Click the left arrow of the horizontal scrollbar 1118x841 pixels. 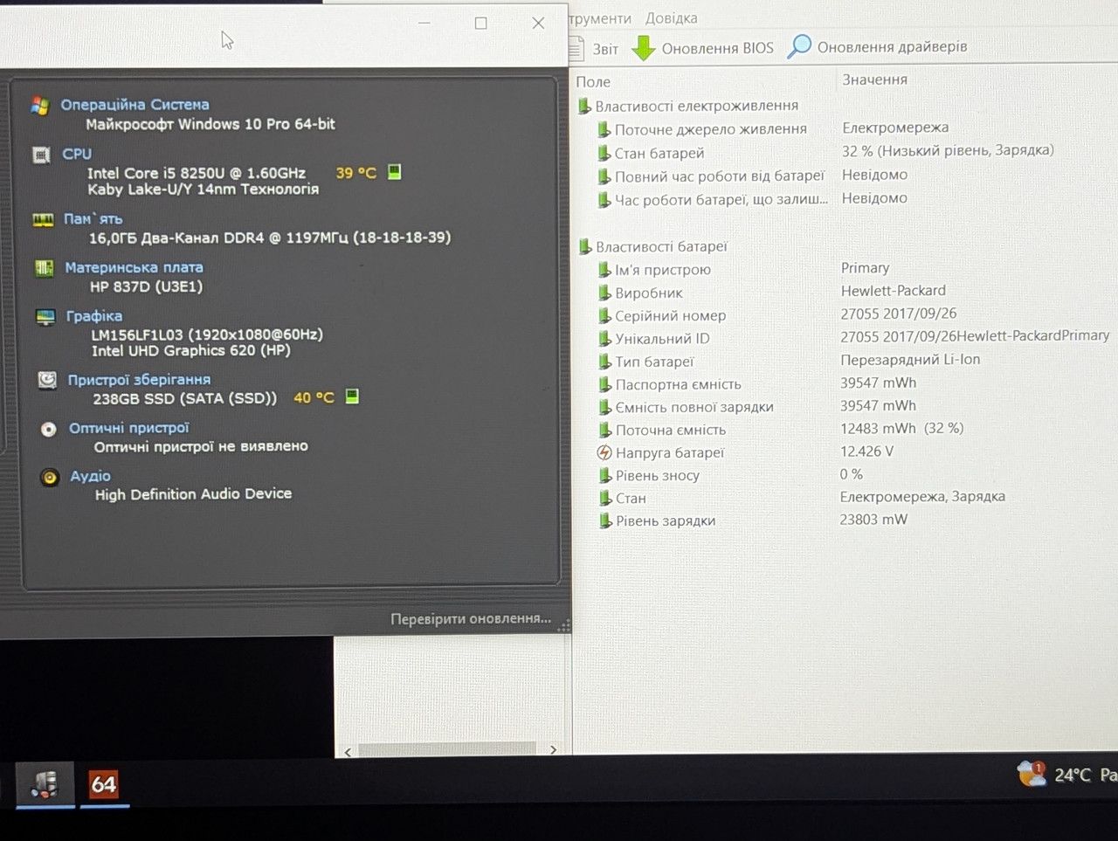click(x=348, y=751)
